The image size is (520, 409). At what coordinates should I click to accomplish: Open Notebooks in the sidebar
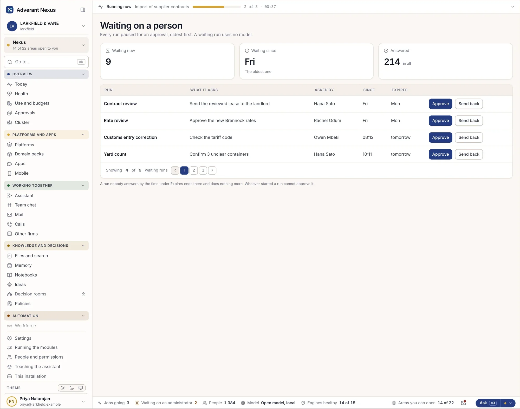46,275
